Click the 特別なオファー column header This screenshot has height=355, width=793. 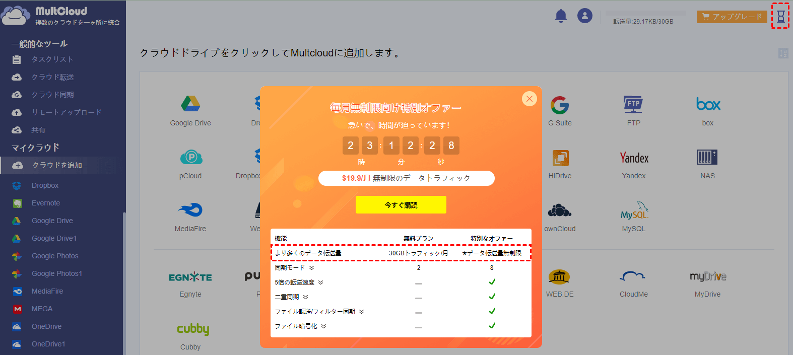[x=492, y=239]
